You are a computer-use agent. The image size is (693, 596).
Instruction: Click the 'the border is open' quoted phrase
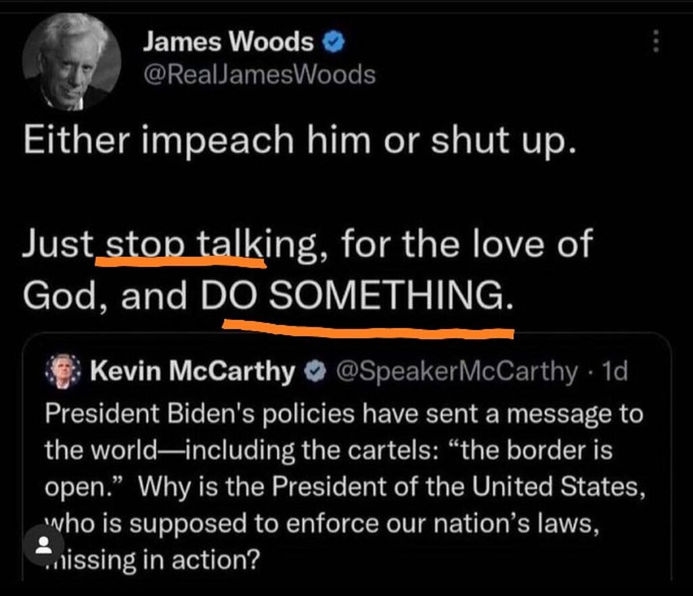pos(328,469)
